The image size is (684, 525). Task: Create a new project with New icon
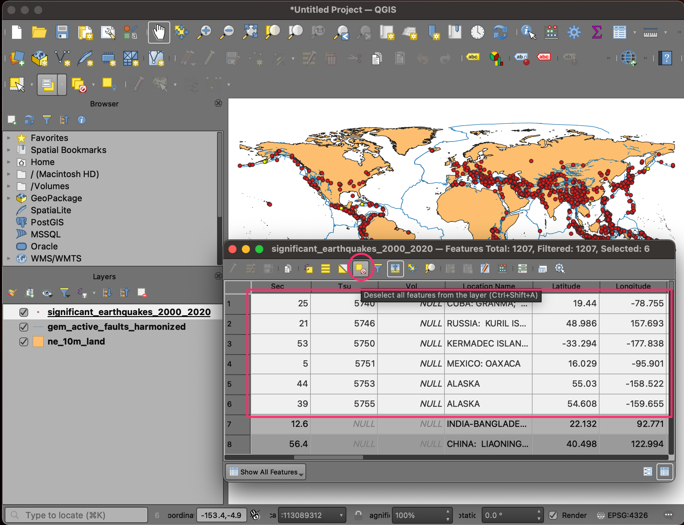[17, 32]
